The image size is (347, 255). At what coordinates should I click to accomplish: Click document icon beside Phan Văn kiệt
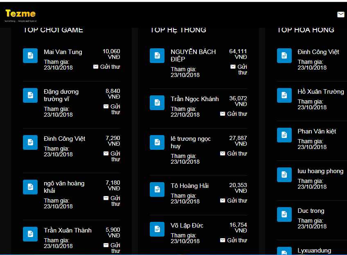click(284, 135)
